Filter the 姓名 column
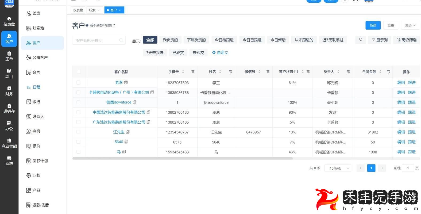The width and height of the screenshot is (421, 214). [x=230, y=72]
